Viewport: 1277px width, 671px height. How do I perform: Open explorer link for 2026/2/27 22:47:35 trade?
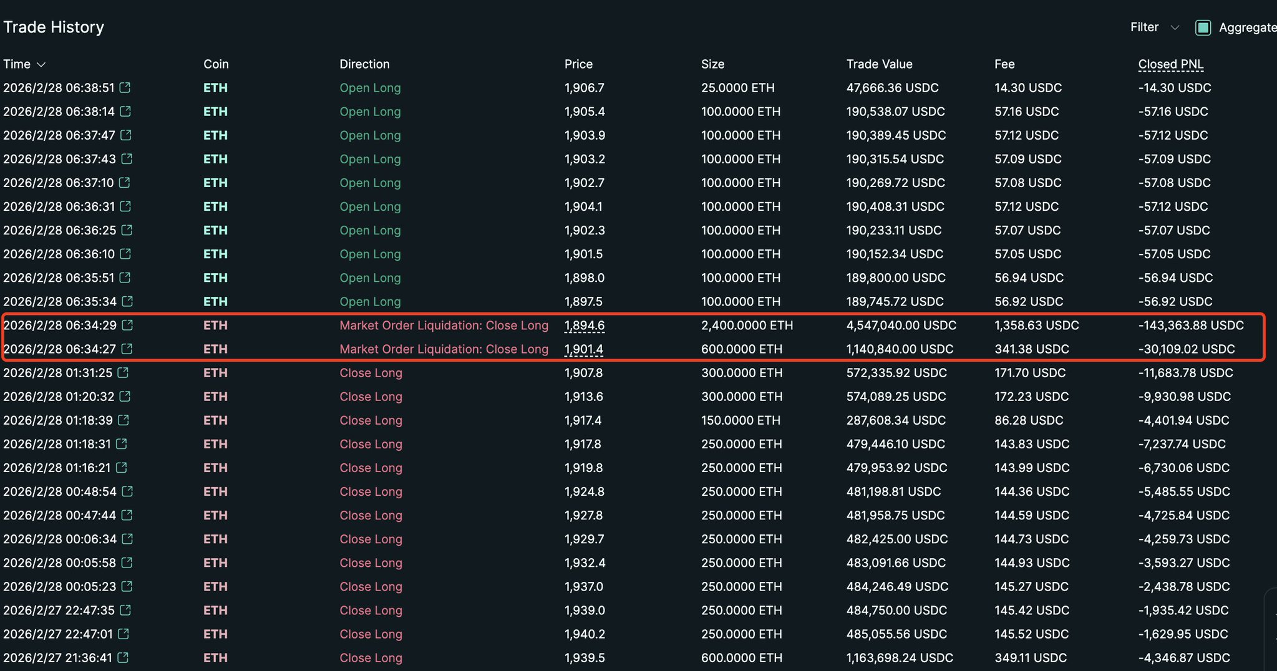[x=125, y=610]
